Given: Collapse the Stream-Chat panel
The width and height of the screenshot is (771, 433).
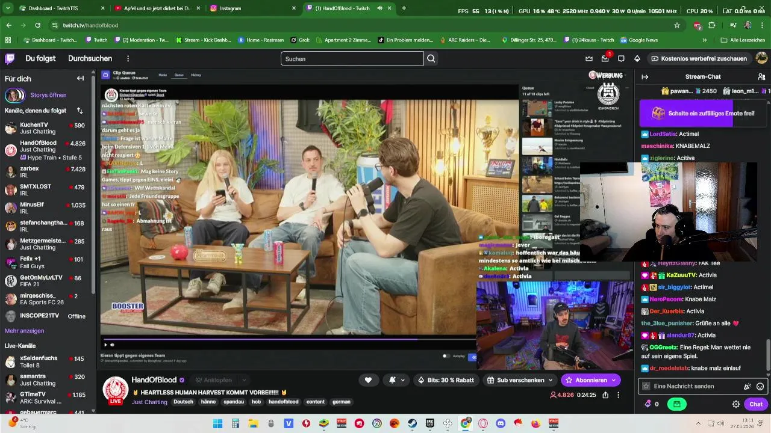Looking at the screenshot, I should click(x=645, y=76).
